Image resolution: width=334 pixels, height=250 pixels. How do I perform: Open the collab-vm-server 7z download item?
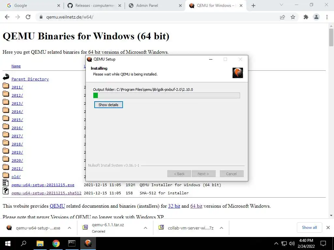pyautogui.click(x=186, y=228)
